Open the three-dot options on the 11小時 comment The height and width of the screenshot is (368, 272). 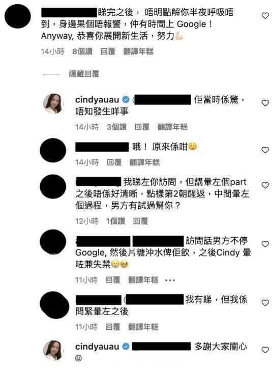point(170,280)
